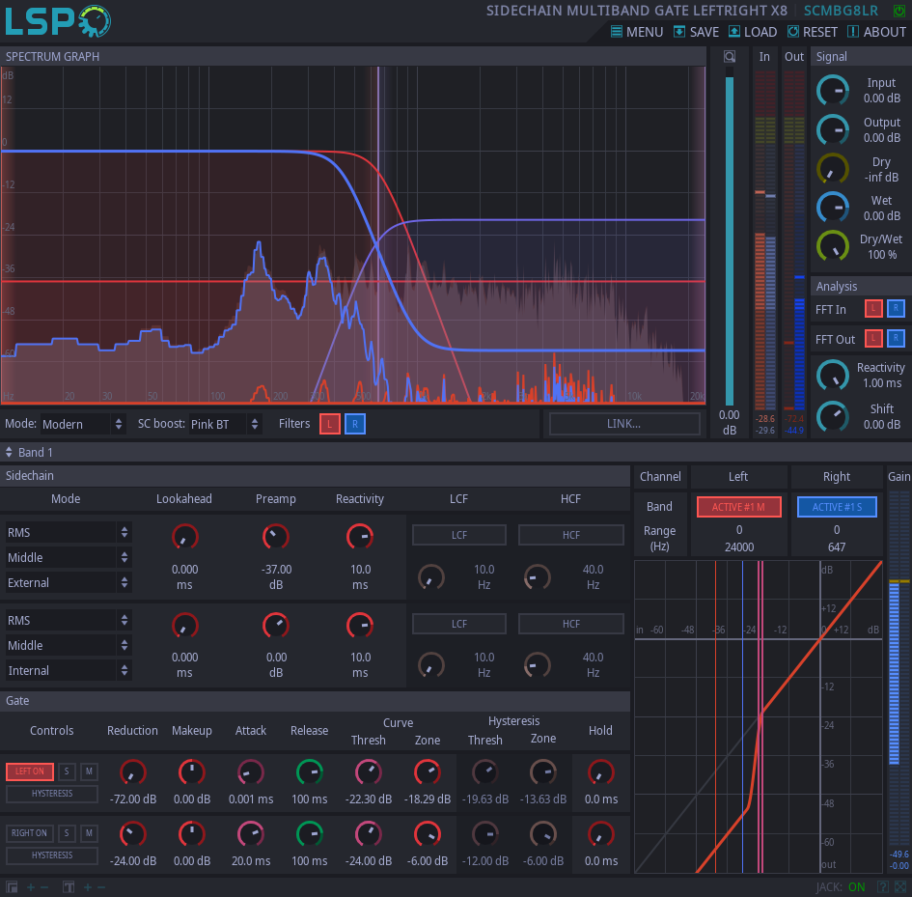Adjust the left Attack 0.001 ms knob
Viewport: 912px width, 897px height.
coord(251,772)
